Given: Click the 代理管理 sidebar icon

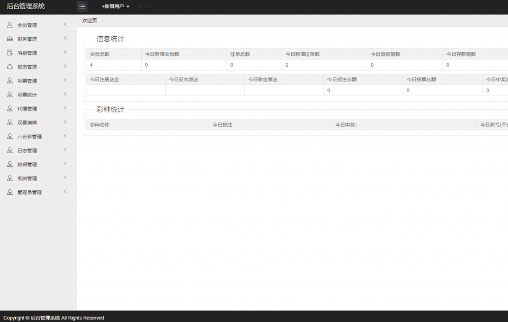Looking at the screenshot, I should [9, 108].
